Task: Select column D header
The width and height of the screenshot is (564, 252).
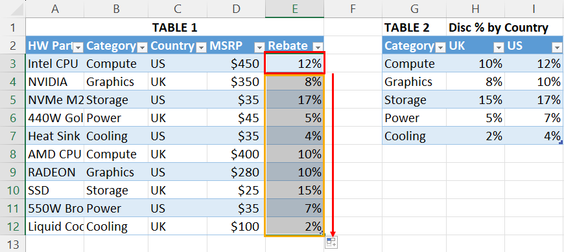Action: [236, 9]
